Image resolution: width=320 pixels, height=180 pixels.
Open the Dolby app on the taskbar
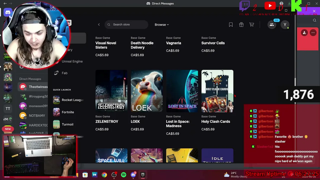95,175
